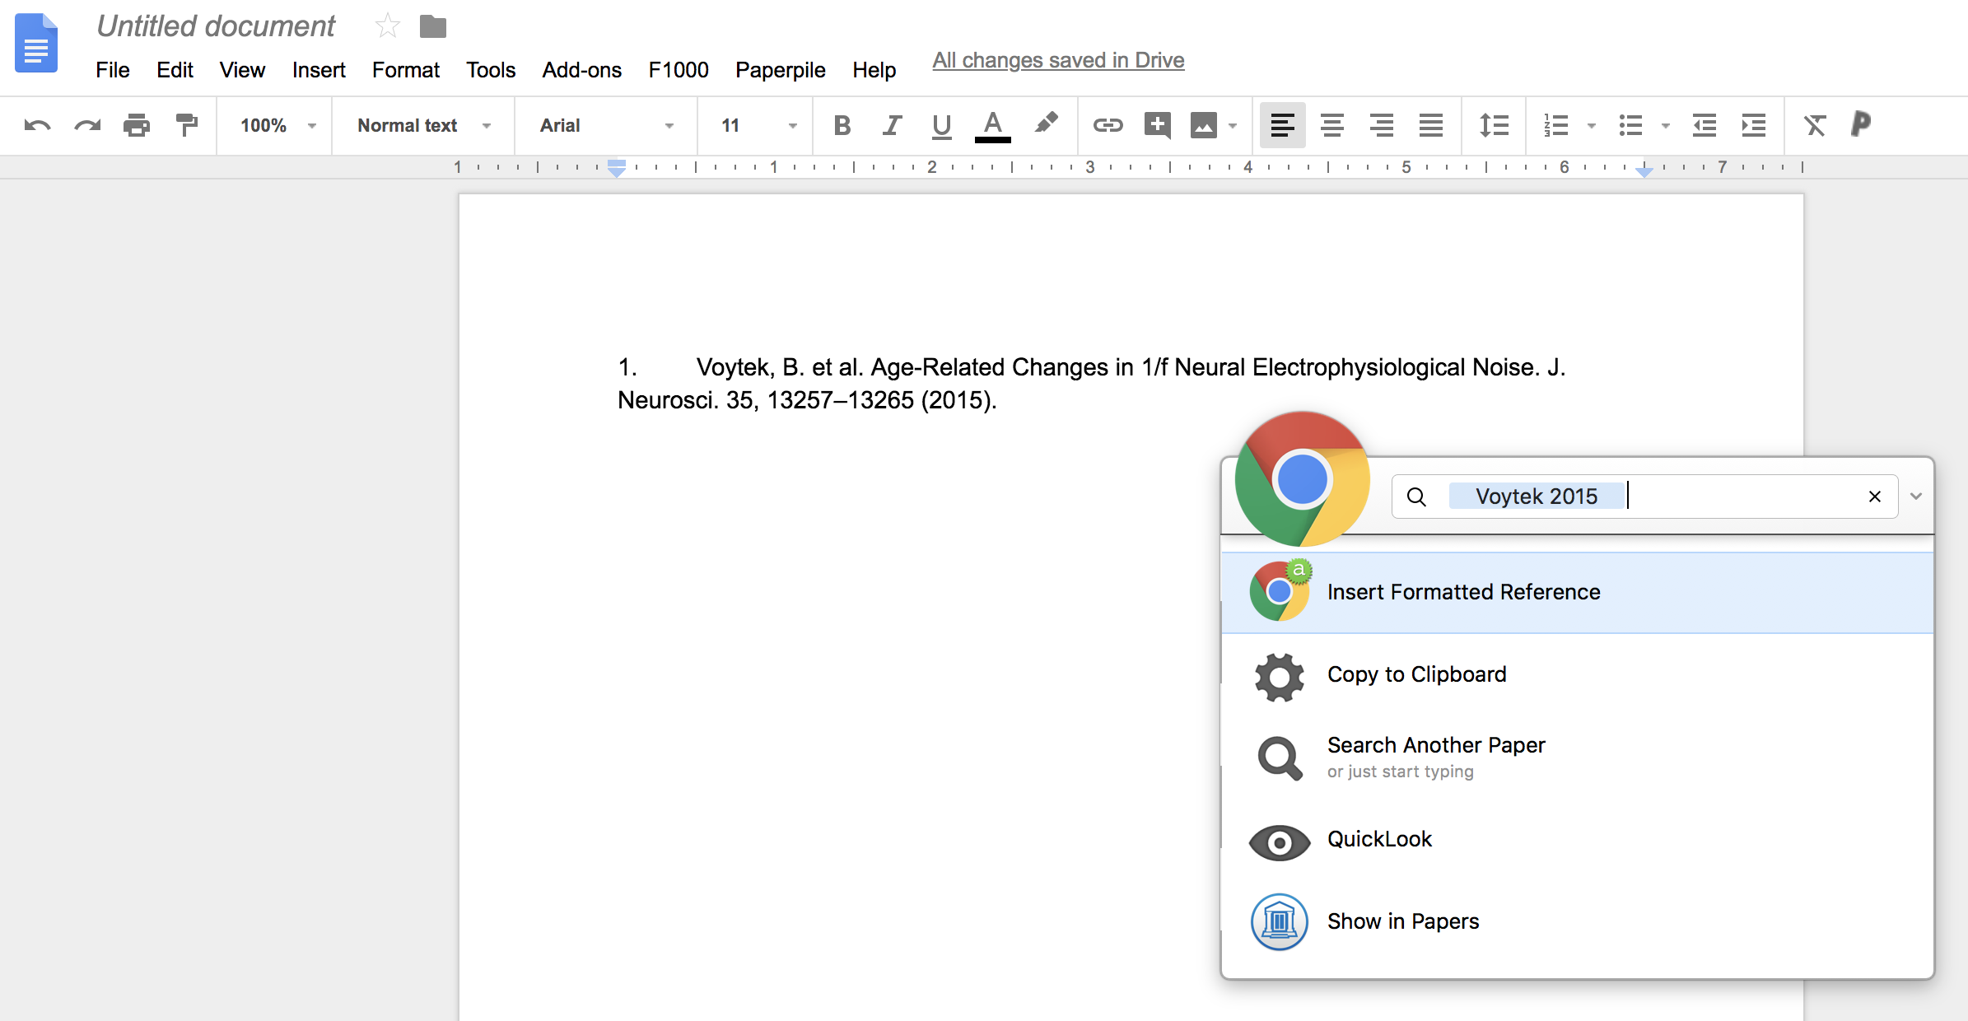1968x1021 pixels.
Task: Insert a link using toolbar icon
Action: coord(1108,126)
